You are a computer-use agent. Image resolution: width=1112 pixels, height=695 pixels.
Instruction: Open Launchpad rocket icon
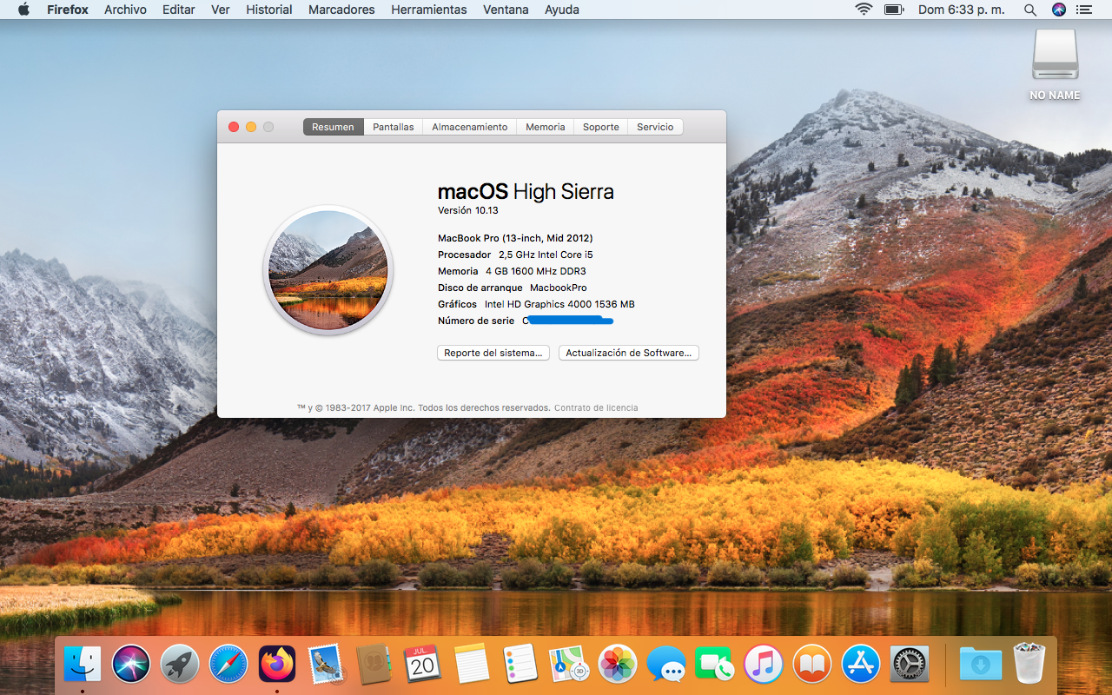[180, 665]
